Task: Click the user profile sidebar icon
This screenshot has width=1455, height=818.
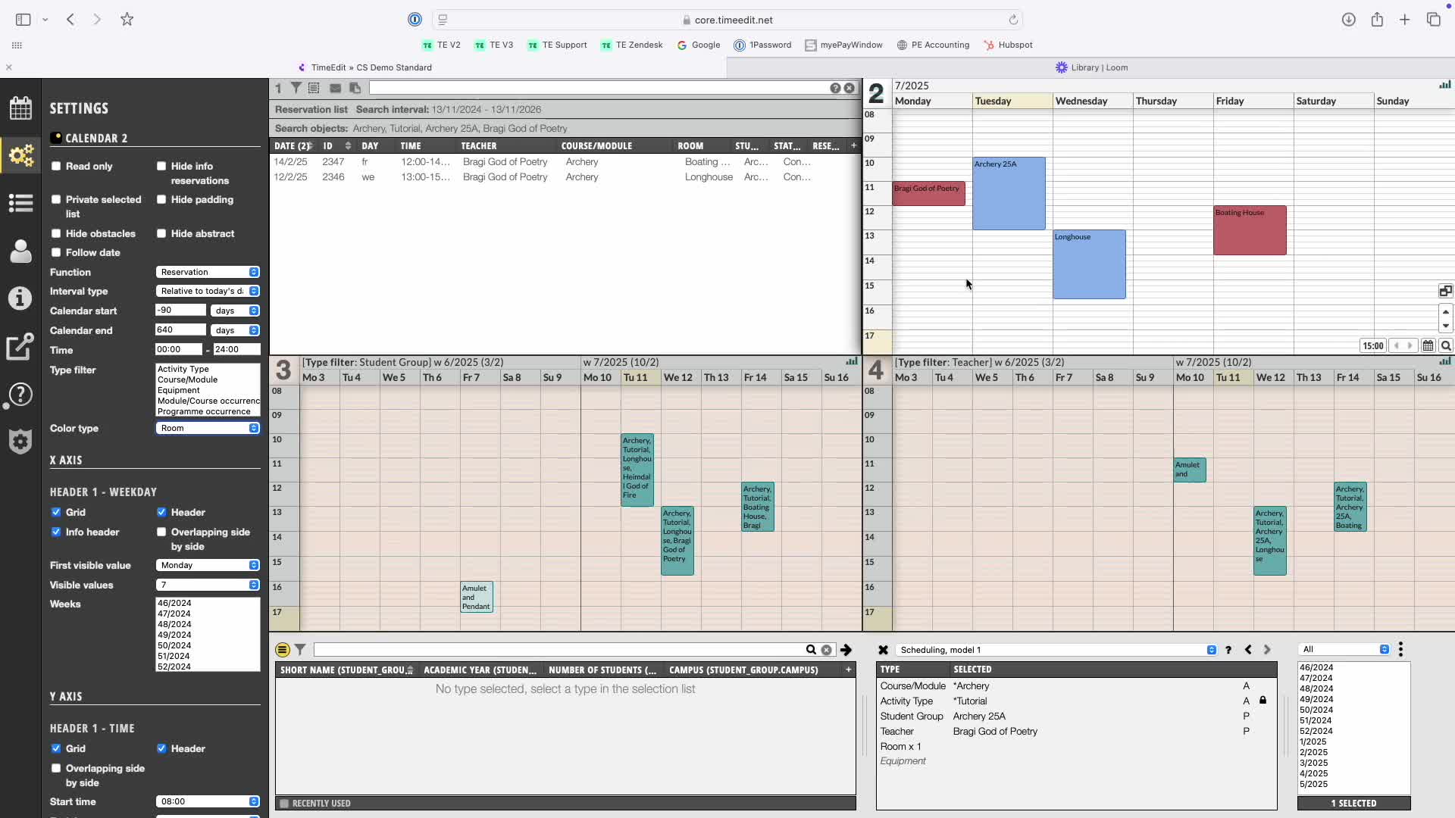Action: tap(20, 251)
